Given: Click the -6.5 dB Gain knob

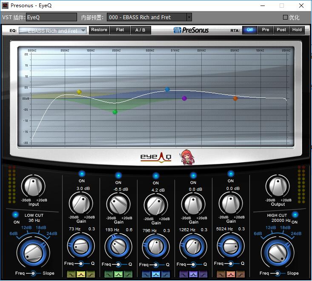Looking at the screenshot, I should click(118, 205).
